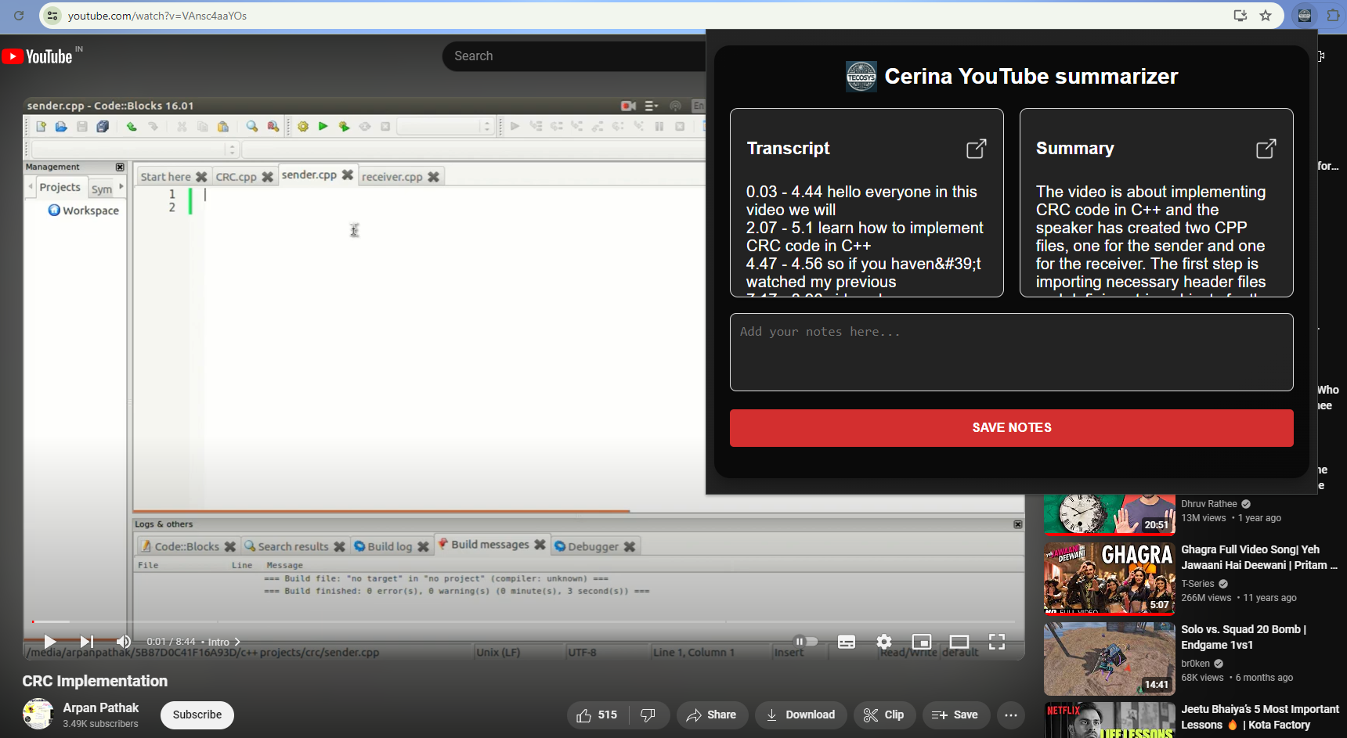
Task: Click Search results tab in Logs panel
Action: pyautogui.click(x=293, y=546)
